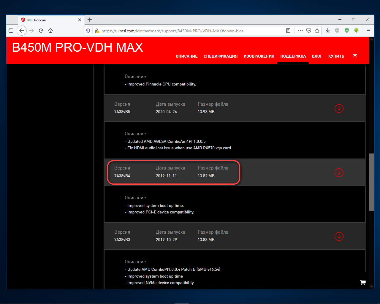Open a new browser tab
380x304 pixels.
pos(90,20)
